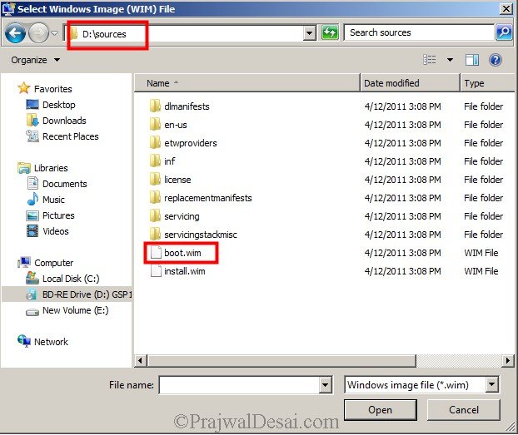Screen dimensions: 518x435
Task: Select the servicing folder icon
Action: (155, 216)
